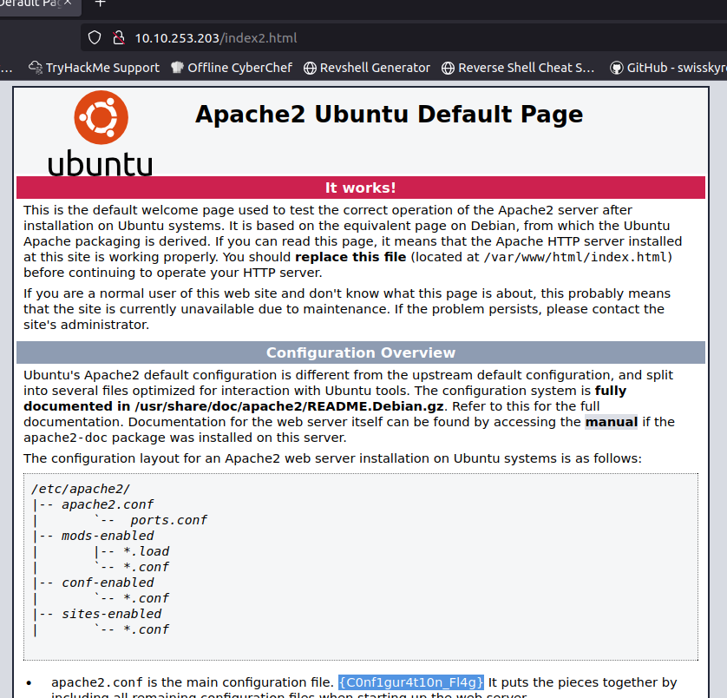Open the Offline CyberChef bookmark
This screenshot has width=727, height=698.
point(239,68)
